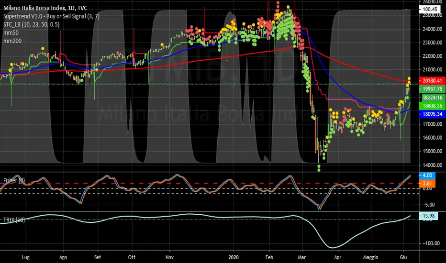
Task: Click the Maggio time axis label
Action: (370, 257)
